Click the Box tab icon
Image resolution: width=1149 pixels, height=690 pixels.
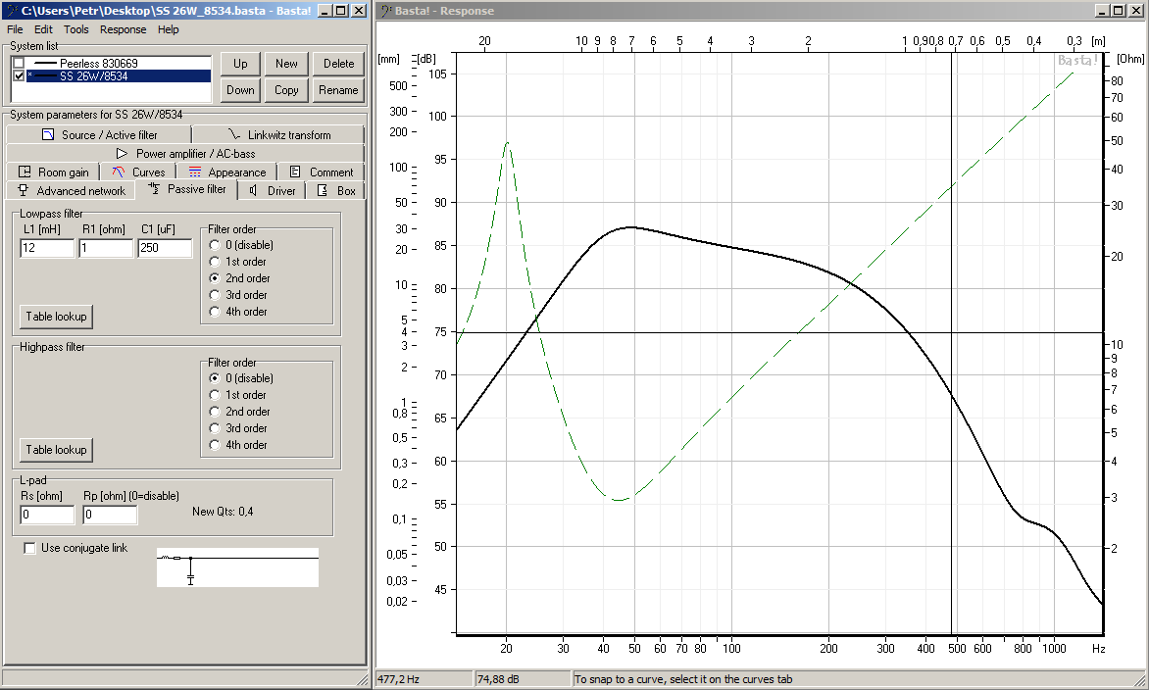point(323,190)
